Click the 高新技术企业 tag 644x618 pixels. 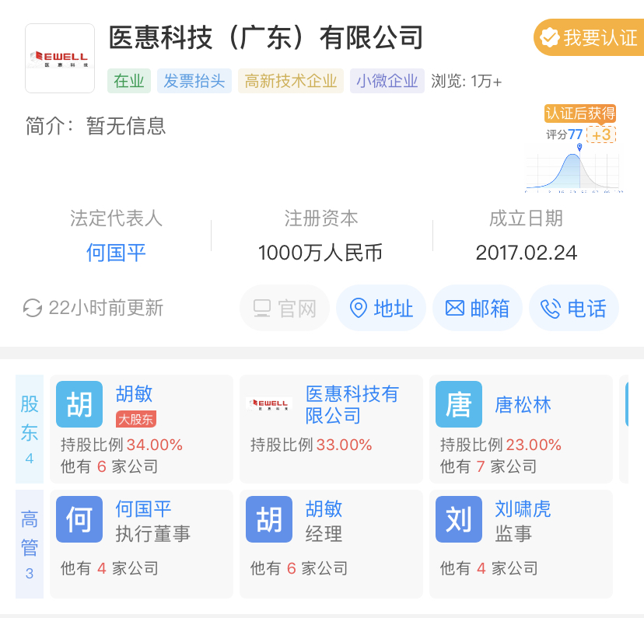click(291, 81)
